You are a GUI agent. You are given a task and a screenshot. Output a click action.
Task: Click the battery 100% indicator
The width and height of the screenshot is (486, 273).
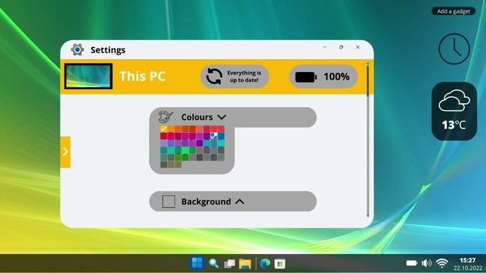[x=323, y=77]
